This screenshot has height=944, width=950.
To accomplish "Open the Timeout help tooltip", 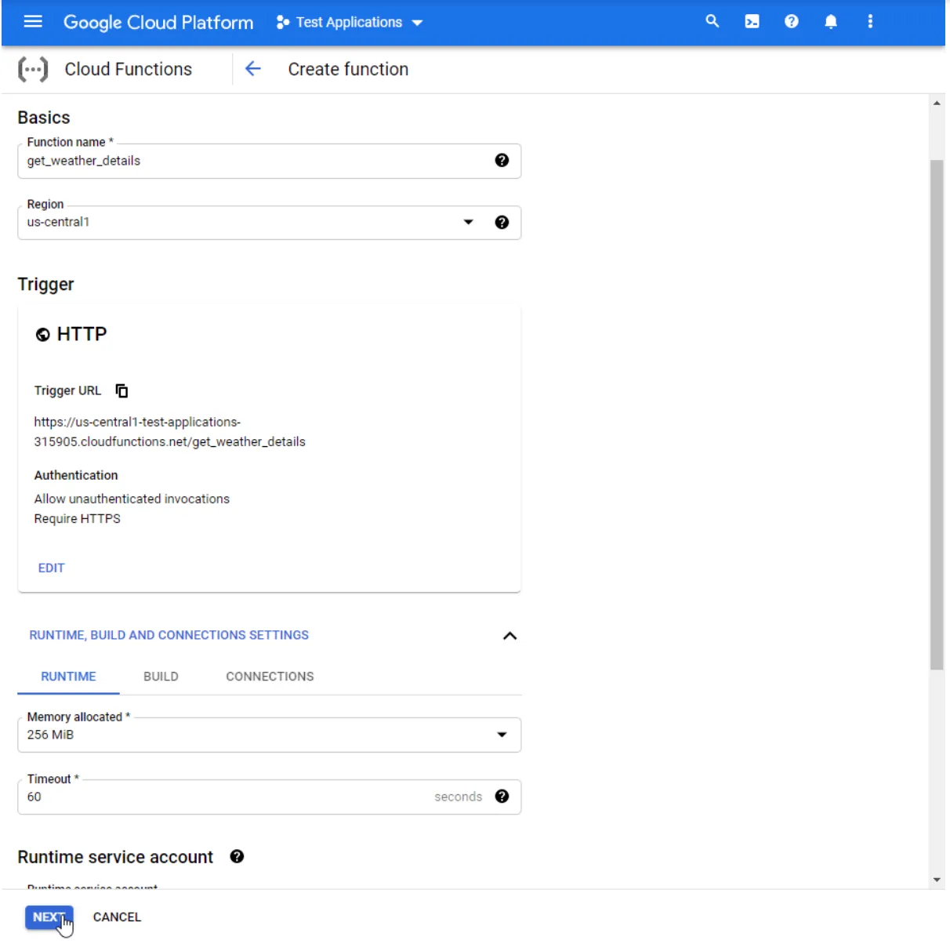I will (502, 797).
